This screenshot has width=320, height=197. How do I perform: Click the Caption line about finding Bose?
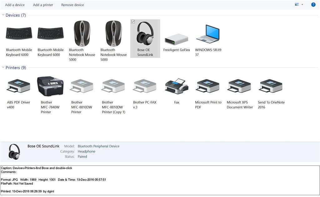37,168
